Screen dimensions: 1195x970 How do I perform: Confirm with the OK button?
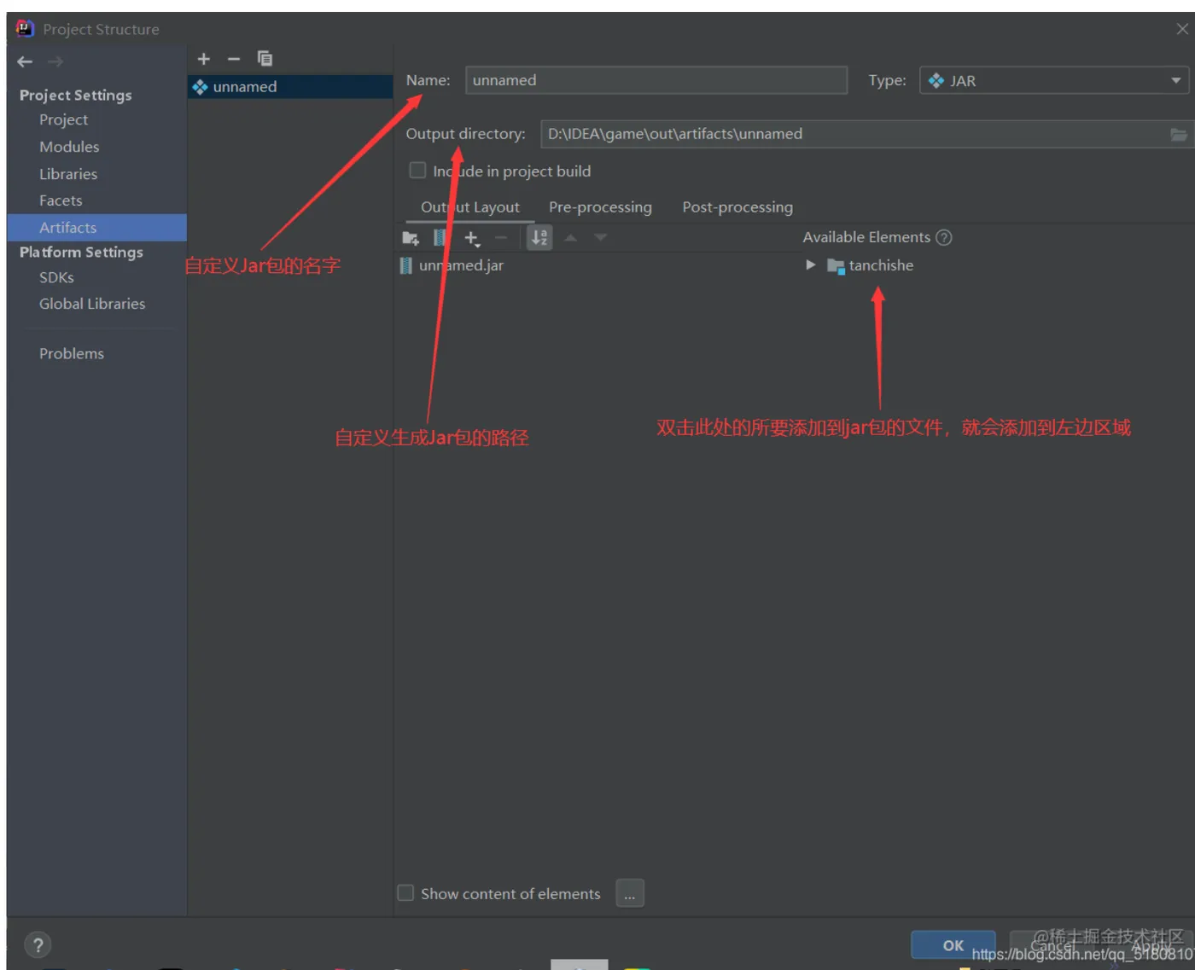tap(953, 944)
